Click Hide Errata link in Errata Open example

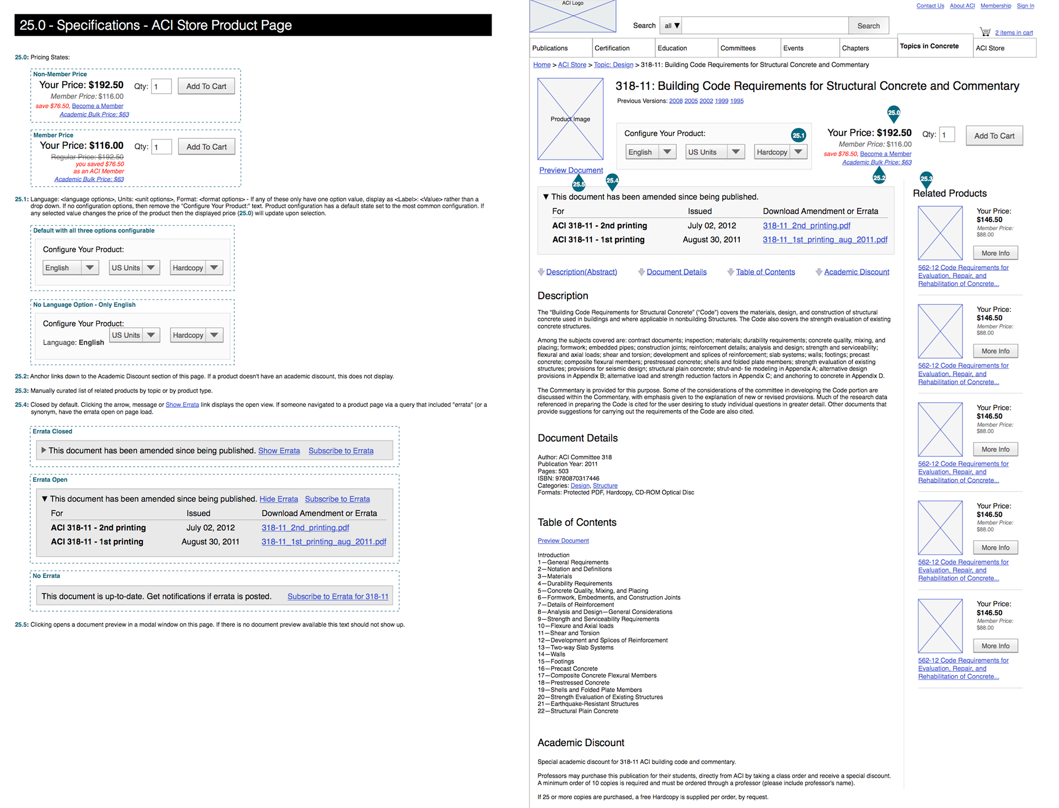click(x=279, y=499)
